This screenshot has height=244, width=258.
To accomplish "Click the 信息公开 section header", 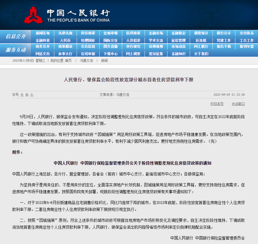I will tap(16, 36).
